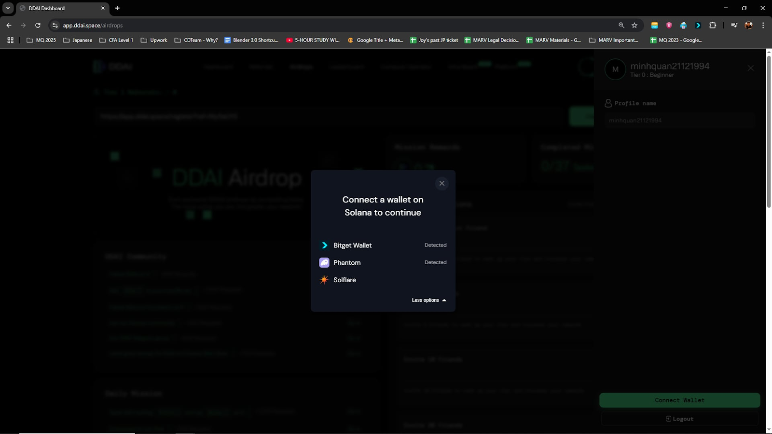
Task: Click username minhquan21121994 text
Action: click(x=670, y=66)
